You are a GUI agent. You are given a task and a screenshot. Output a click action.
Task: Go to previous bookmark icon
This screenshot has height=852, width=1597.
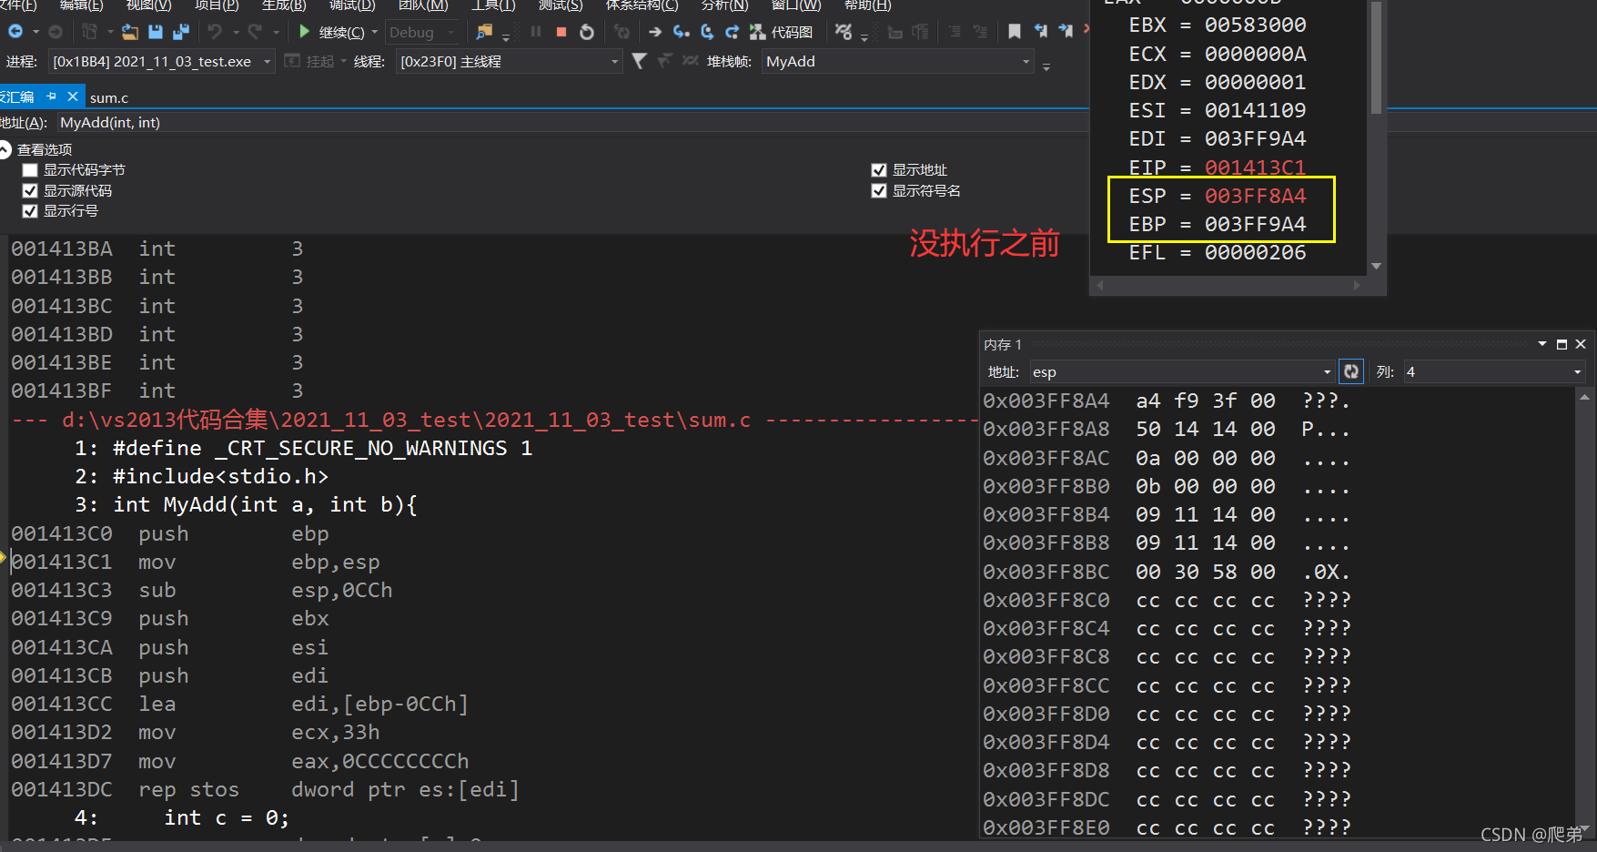[x=1040, y=32]
